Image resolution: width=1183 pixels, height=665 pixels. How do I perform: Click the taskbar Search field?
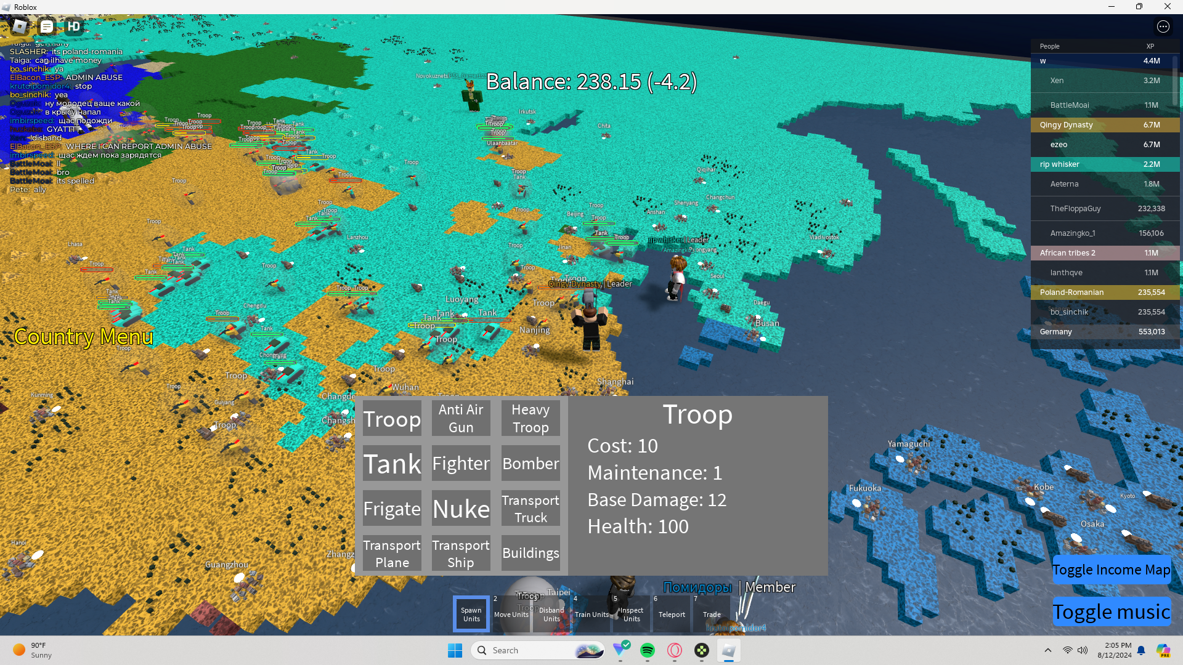[x=530, y=650]
